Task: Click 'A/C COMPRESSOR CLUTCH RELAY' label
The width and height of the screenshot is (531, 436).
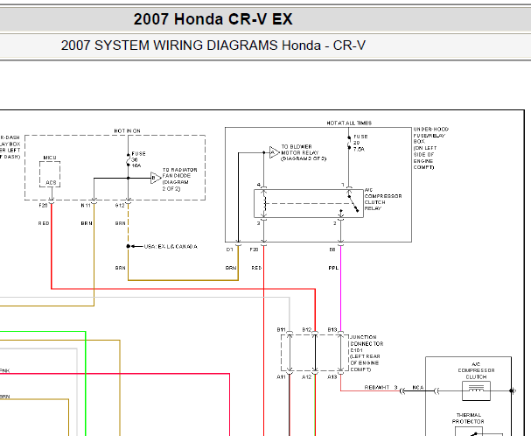Action: click(x=383, y=200)
